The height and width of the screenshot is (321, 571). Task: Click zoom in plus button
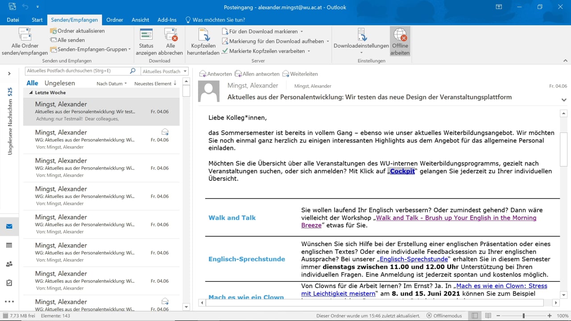point(549,316)
